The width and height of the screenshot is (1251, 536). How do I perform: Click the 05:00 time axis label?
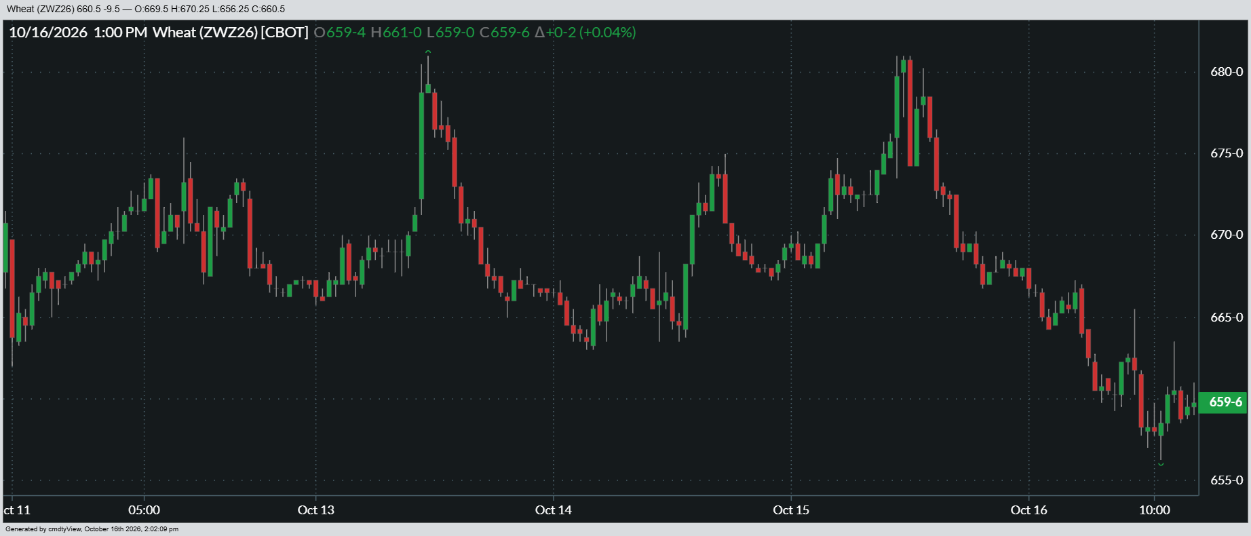(145, 510)
